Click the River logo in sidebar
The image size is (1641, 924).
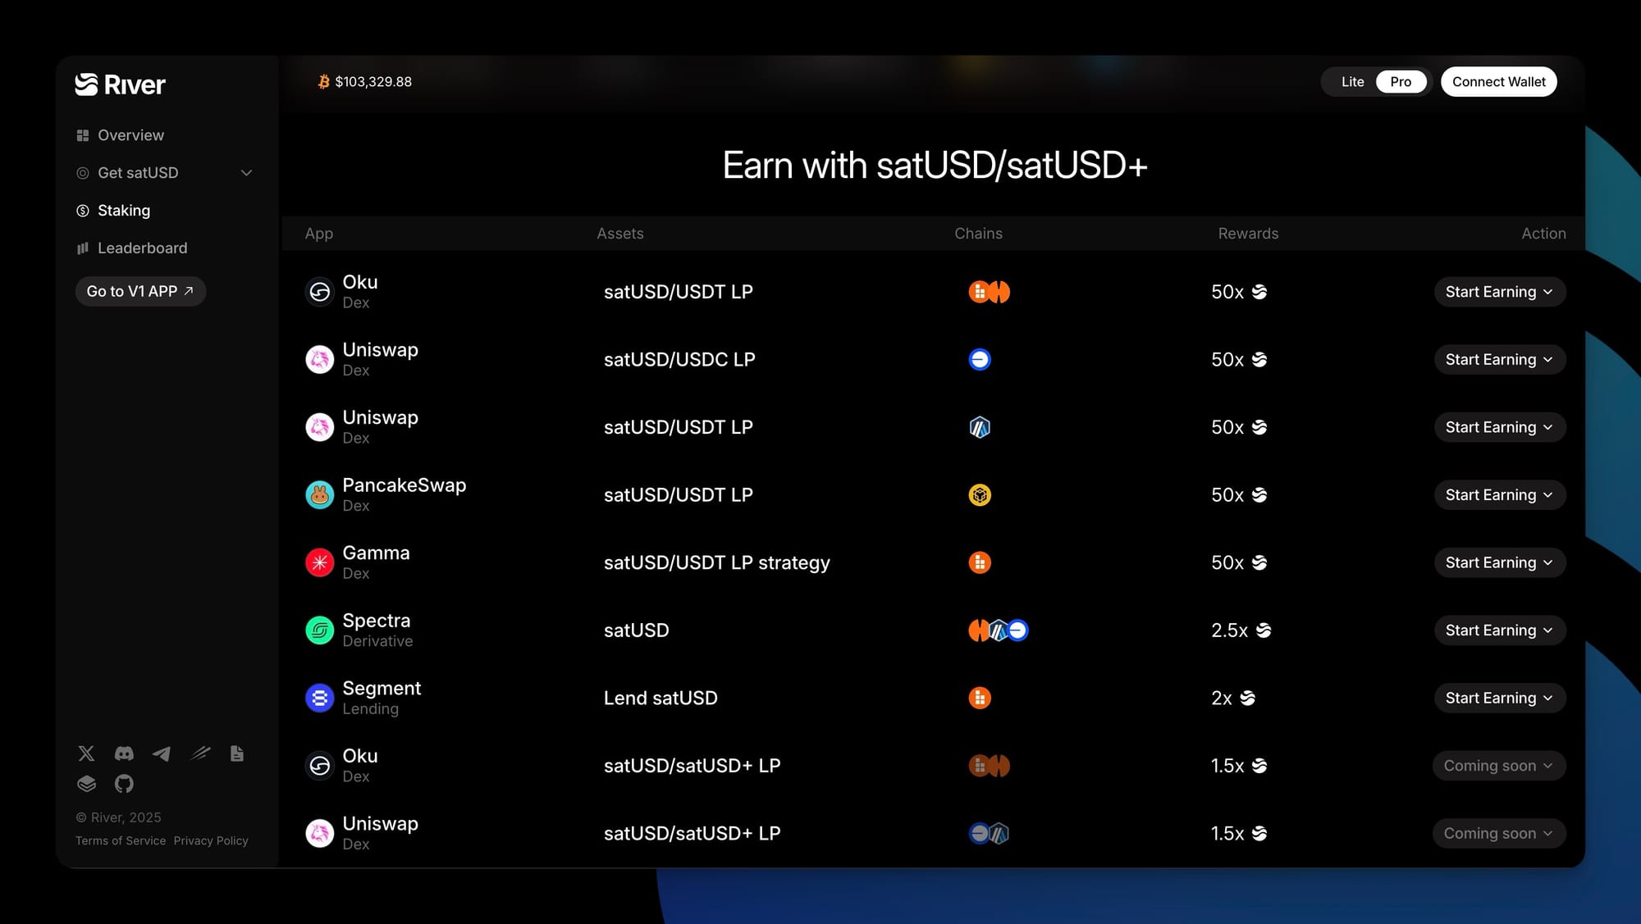120,84
